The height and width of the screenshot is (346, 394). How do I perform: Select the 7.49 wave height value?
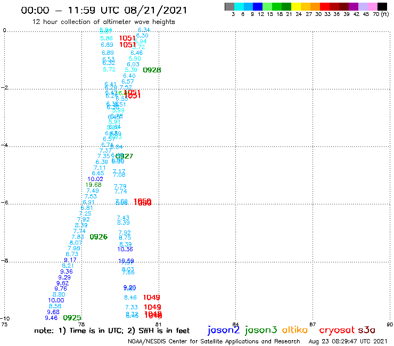(x=93, y=191)
